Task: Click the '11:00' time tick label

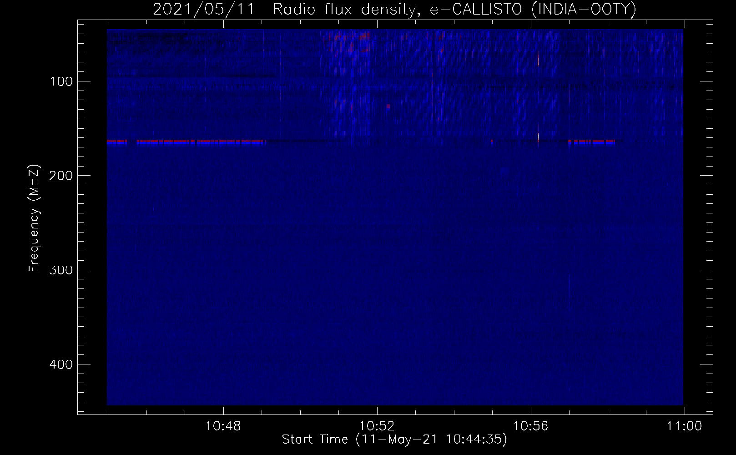Action: (684, 426)
